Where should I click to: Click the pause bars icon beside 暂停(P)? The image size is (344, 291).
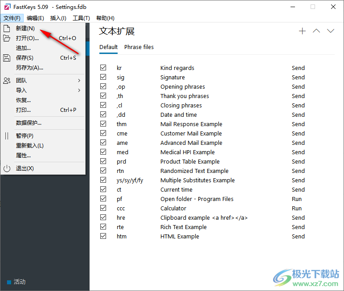click(x=7, y=136)
